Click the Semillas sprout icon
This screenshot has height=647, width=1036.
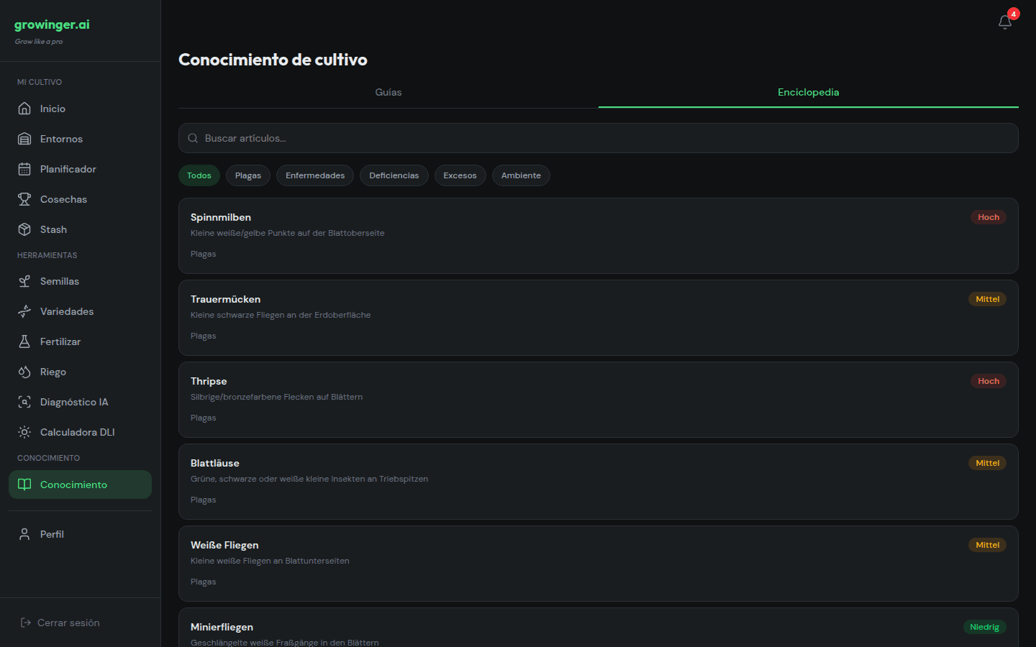click(x=24, y=281)
